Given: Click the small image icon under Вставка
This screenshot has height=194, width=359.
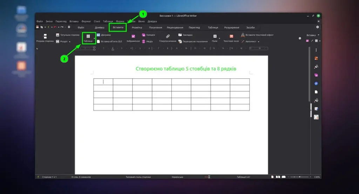Looking at the screenshot, I should coord(307,41).
